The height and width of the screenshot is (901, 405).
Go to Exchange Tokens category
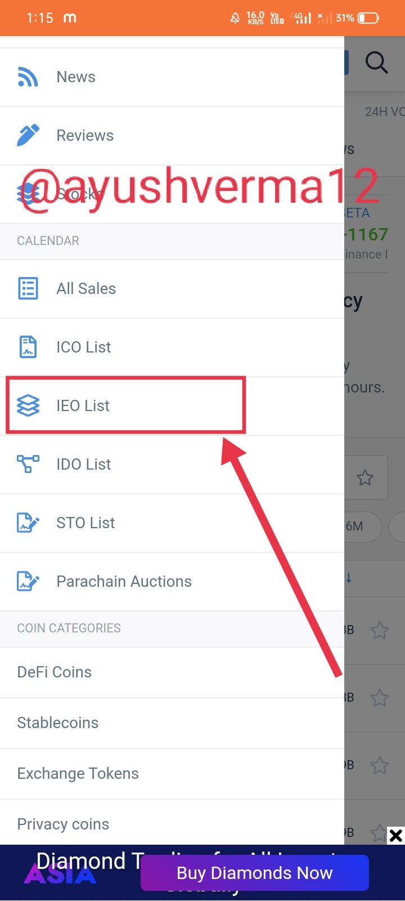tap(78, 773)
